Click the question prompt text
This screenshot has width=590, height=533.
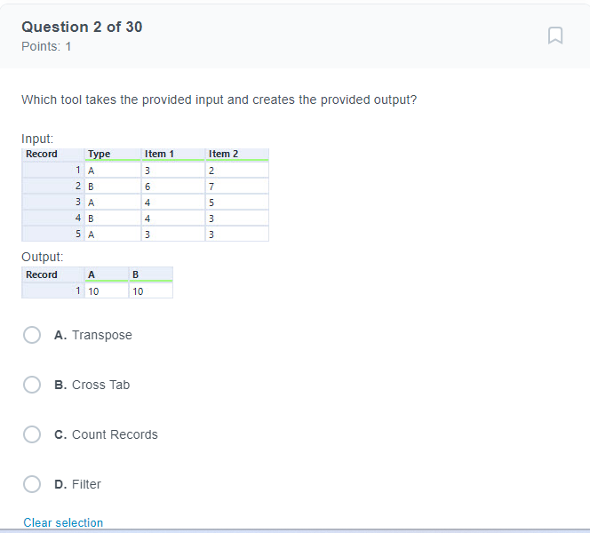219,99
